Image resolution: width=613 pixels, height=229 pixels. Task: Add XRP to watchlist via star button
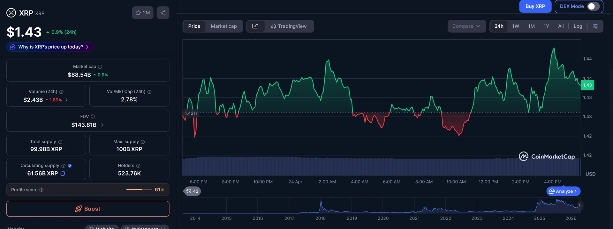(143, 13)
